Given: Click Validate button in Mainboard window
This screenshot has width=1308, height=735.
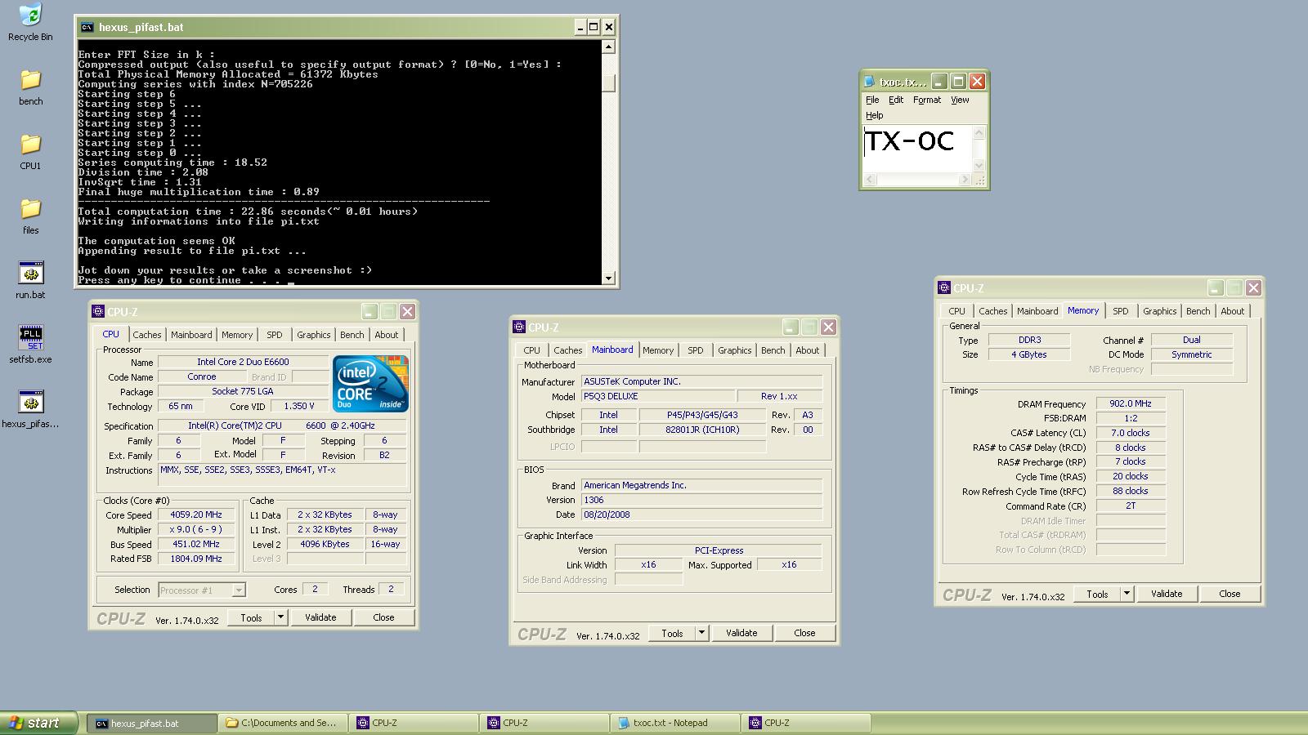Looking at the screenshot, I should [741, 633].
